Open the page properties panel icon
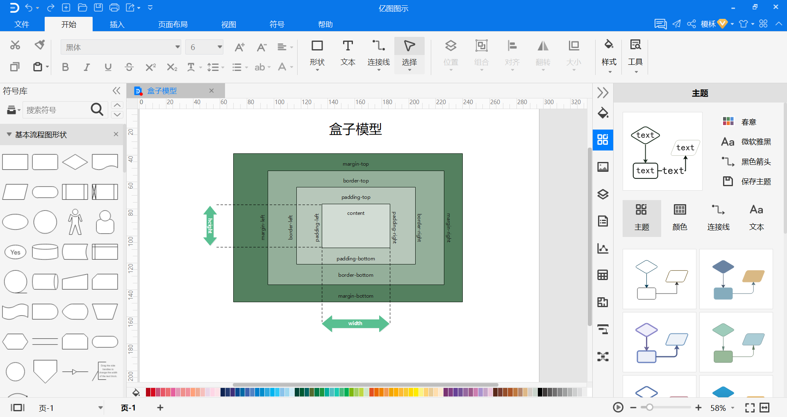 tap(603, 221)
